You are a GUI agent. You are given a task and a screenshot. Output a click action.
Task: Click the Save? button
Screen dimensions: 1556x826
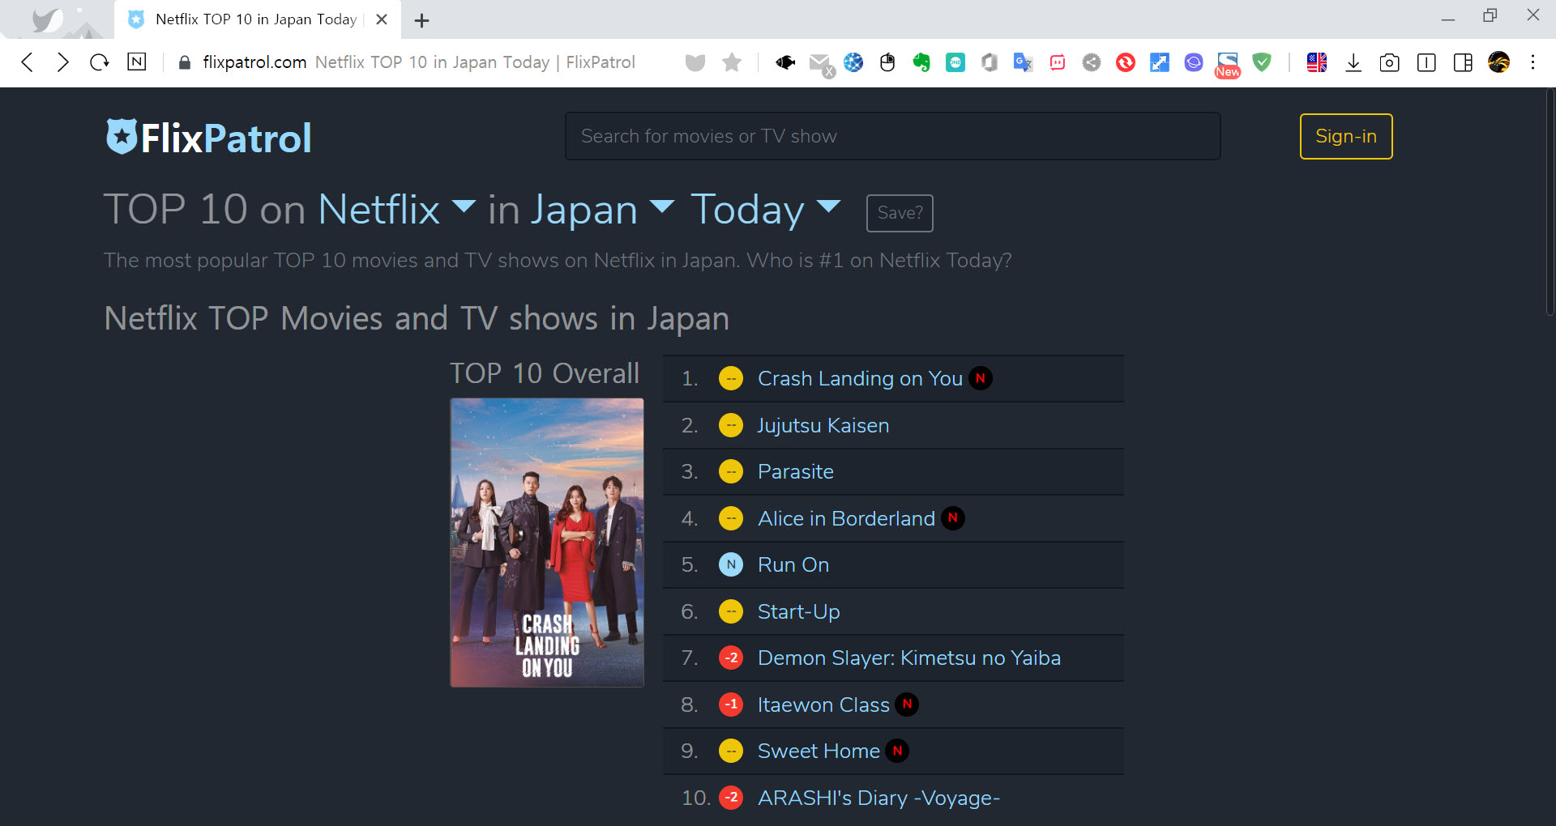point(900,213)
